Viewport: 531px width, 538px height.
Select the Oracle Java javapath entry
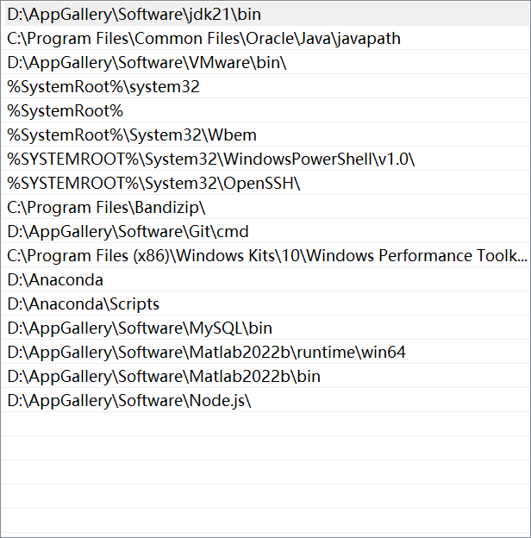coord(265,38)
